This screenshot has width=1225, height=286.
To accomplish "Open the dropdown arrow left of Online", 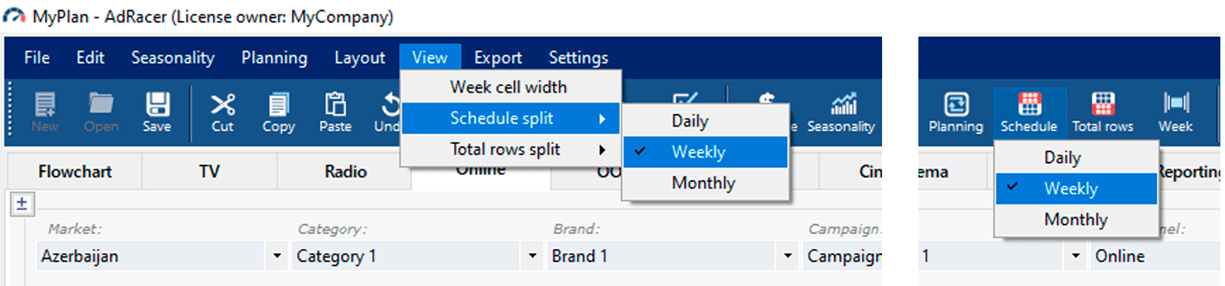I will tap(1075, 255).
